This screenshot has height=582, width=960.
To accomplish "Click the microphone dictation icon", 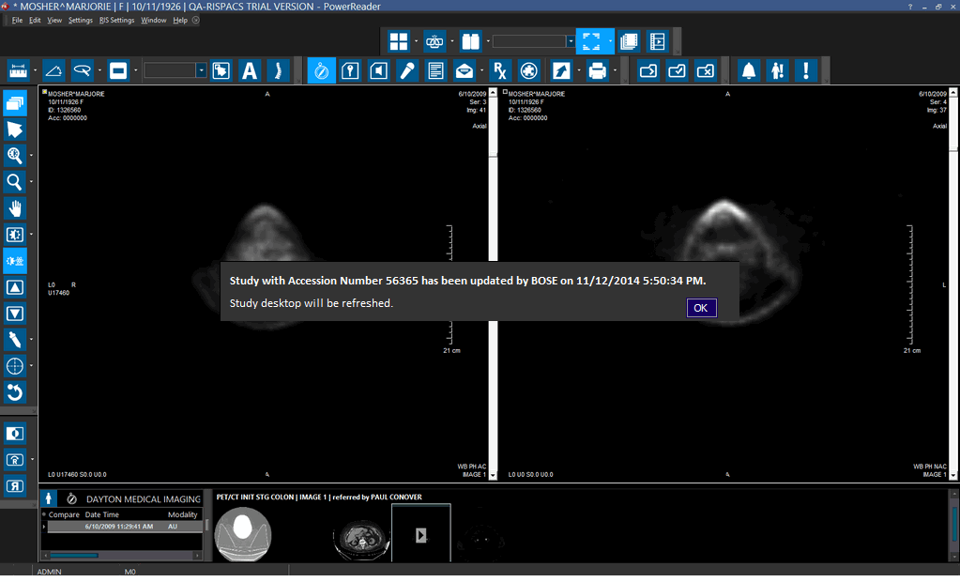I will pos(406,70).
